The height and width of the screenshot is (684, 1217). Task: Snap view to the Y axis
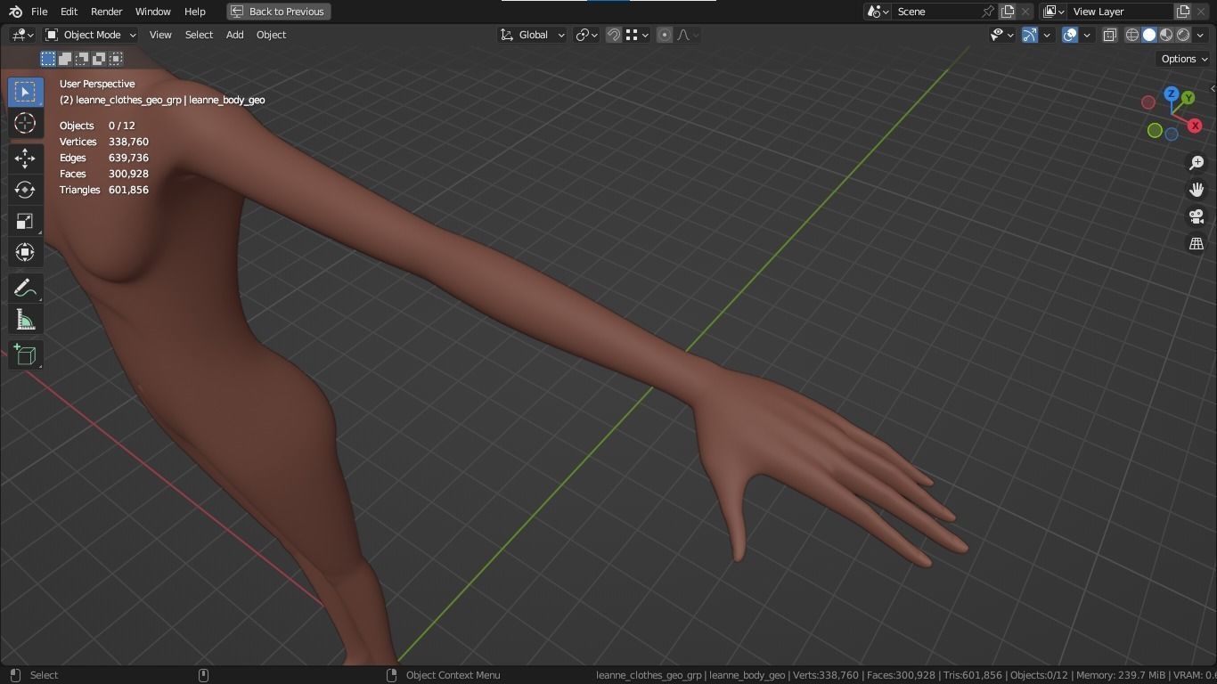pos(1188,98)
